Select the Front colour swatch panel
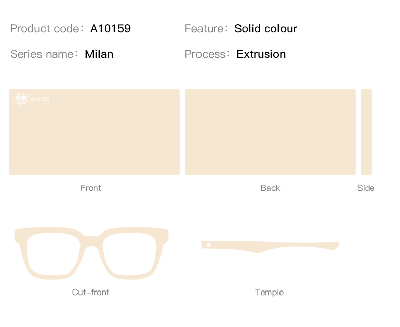Image resolution: width=400 pixels, height=327 pixels. 94,132
